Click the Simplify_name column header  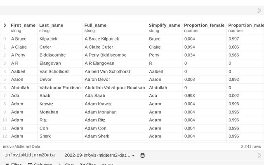(x=164, y=25)
